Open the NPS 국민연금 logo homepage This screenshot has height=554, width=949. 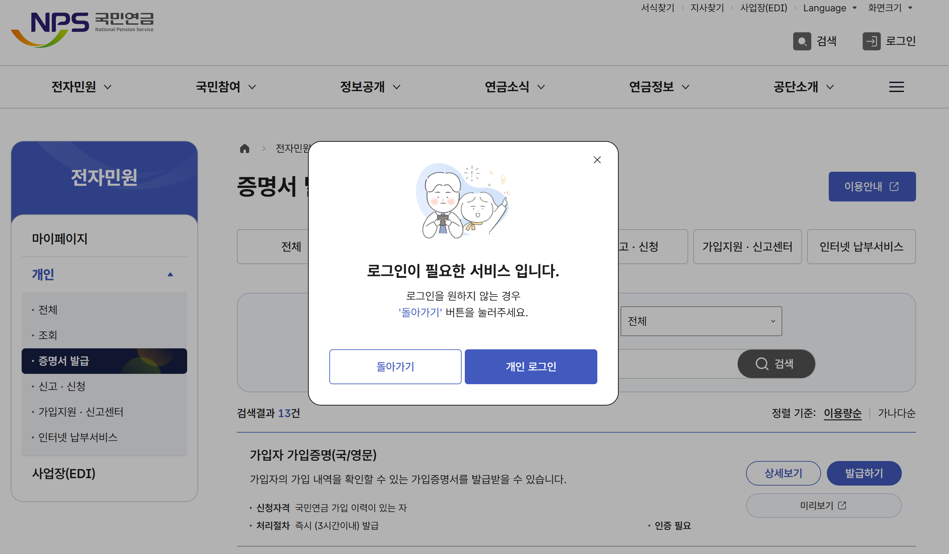click(x=82, y=29)
